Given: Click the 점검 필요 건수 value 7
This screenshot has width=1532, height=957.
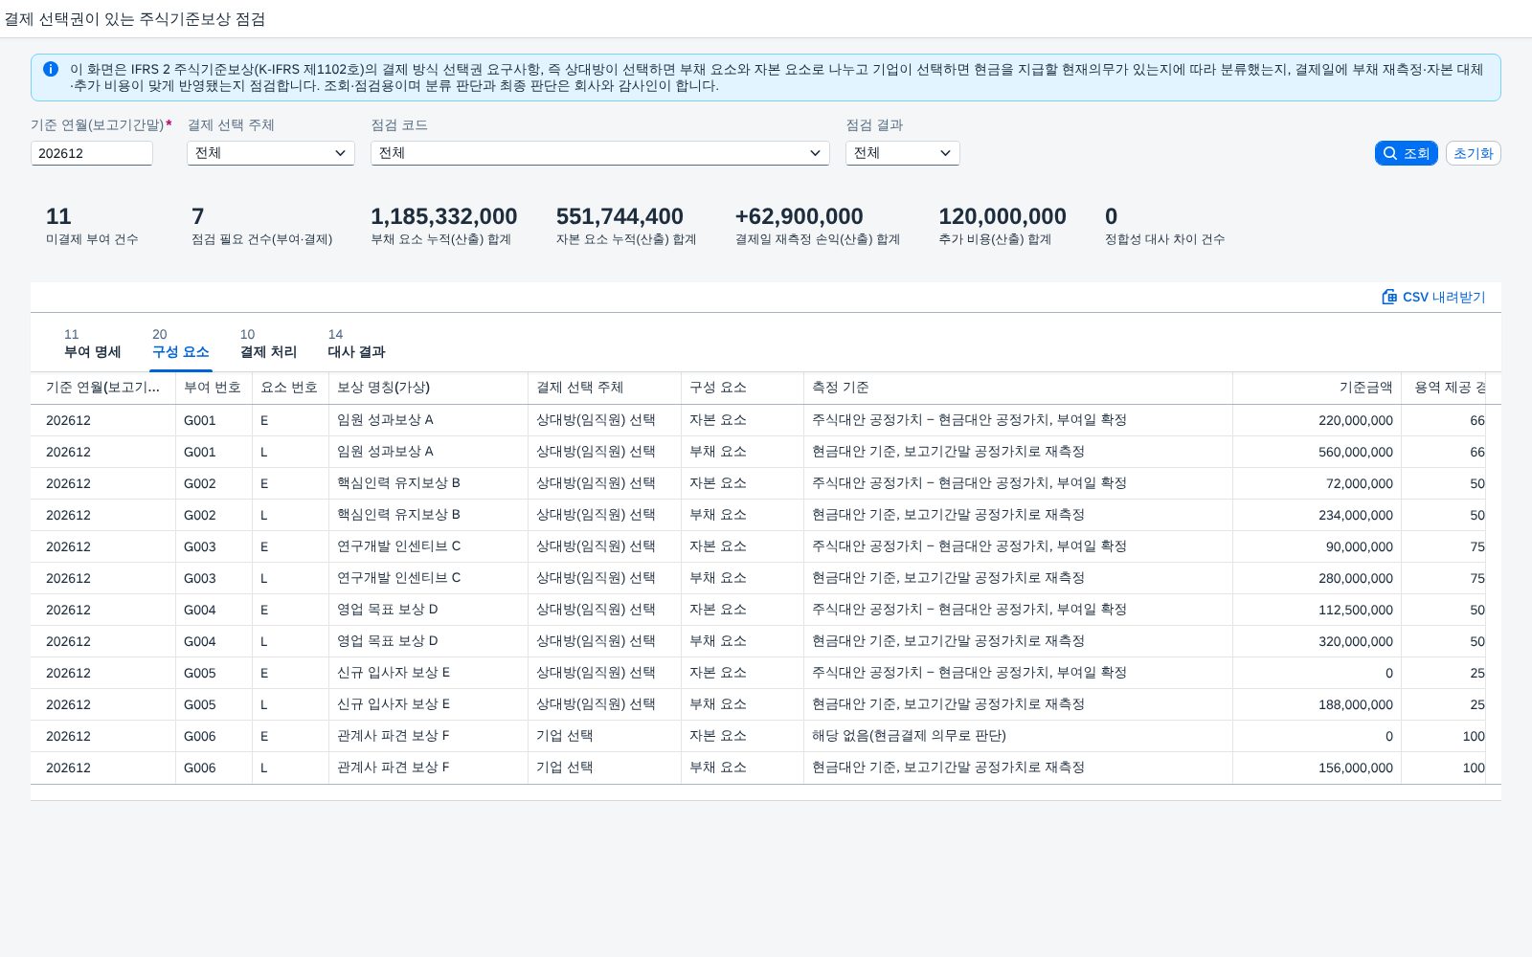Looking at the screenshot, I should coord(197,216).
